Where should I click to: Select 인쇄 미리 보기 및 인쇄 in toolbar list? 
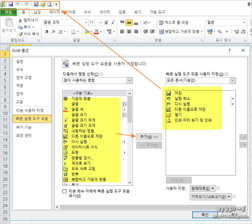click(x=200, y=120)
